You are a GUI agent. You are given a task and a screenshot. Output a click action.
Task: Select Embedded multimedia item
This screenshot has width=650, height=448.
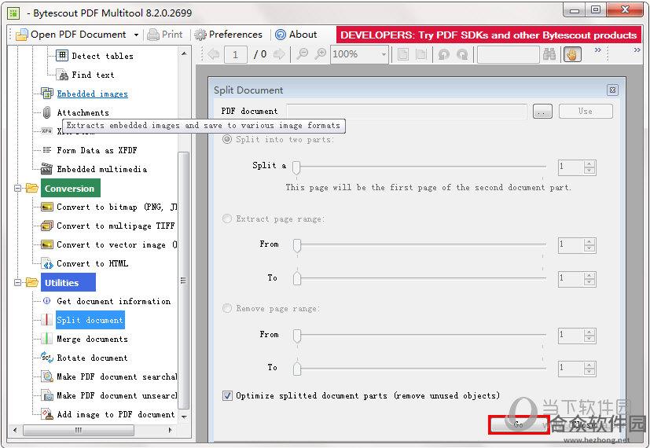click(102, 169)
